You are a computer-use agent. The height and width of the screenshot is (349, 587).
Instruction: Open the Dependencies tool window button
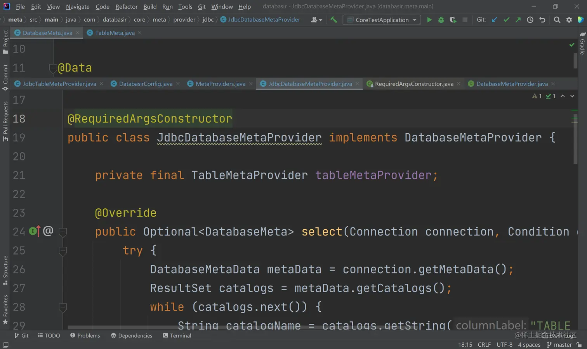[x=132, y=335]
